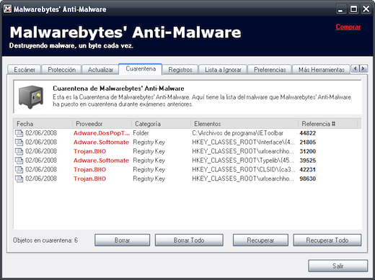Close the Malwarebytes window
Viewport: 375px width, 280px height.
click(x=366, y=9)
